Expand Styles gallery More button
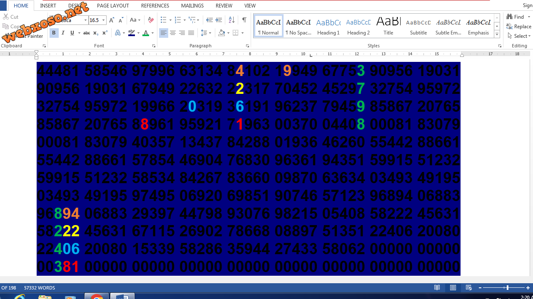The height and width of the screenshot is (299, 533). click(x=497, y=34)
